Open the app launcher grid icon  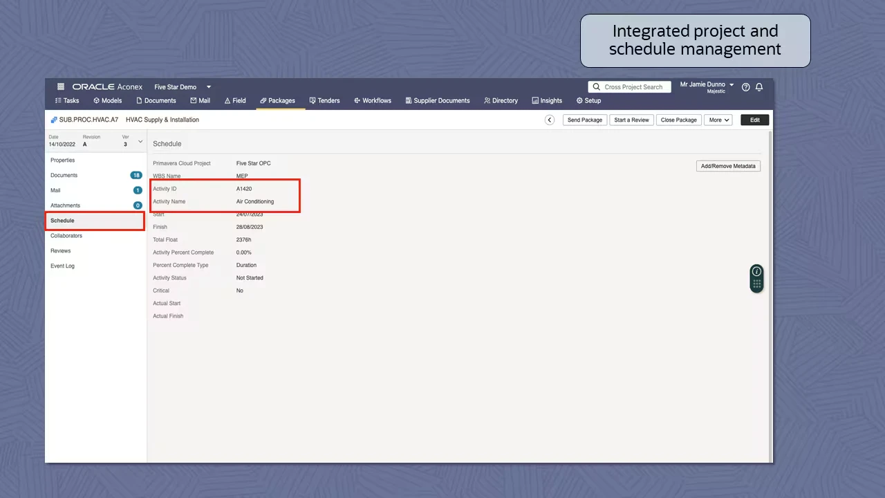pyautogui.click(x=61, y=87)
